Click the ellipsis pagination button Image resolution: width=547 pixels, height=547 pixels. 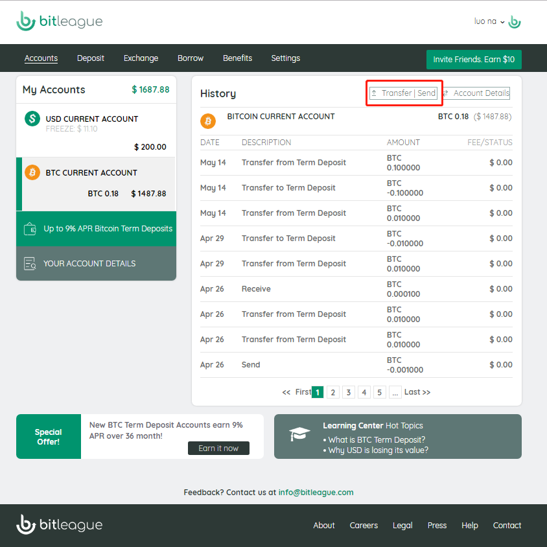[395, 393]
